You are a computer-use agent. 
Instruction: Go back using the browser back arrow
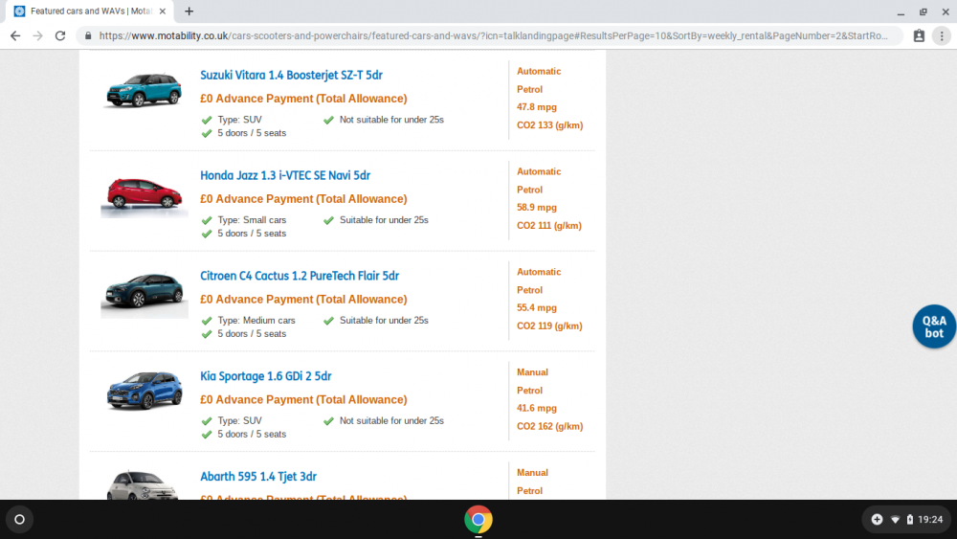15,36
